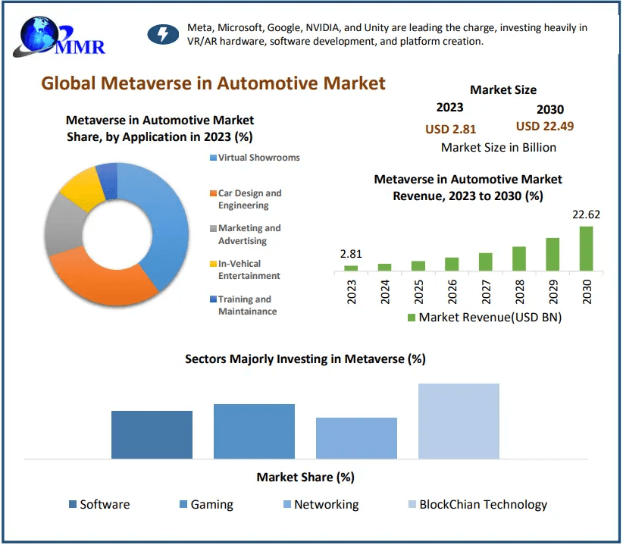This screenshot has width=623, height=545.
Task: Click the blue lightning bolt icon
Action: click(161, 34)
